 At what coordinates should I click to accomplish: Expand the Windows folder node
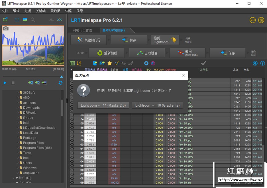[18, 168]
